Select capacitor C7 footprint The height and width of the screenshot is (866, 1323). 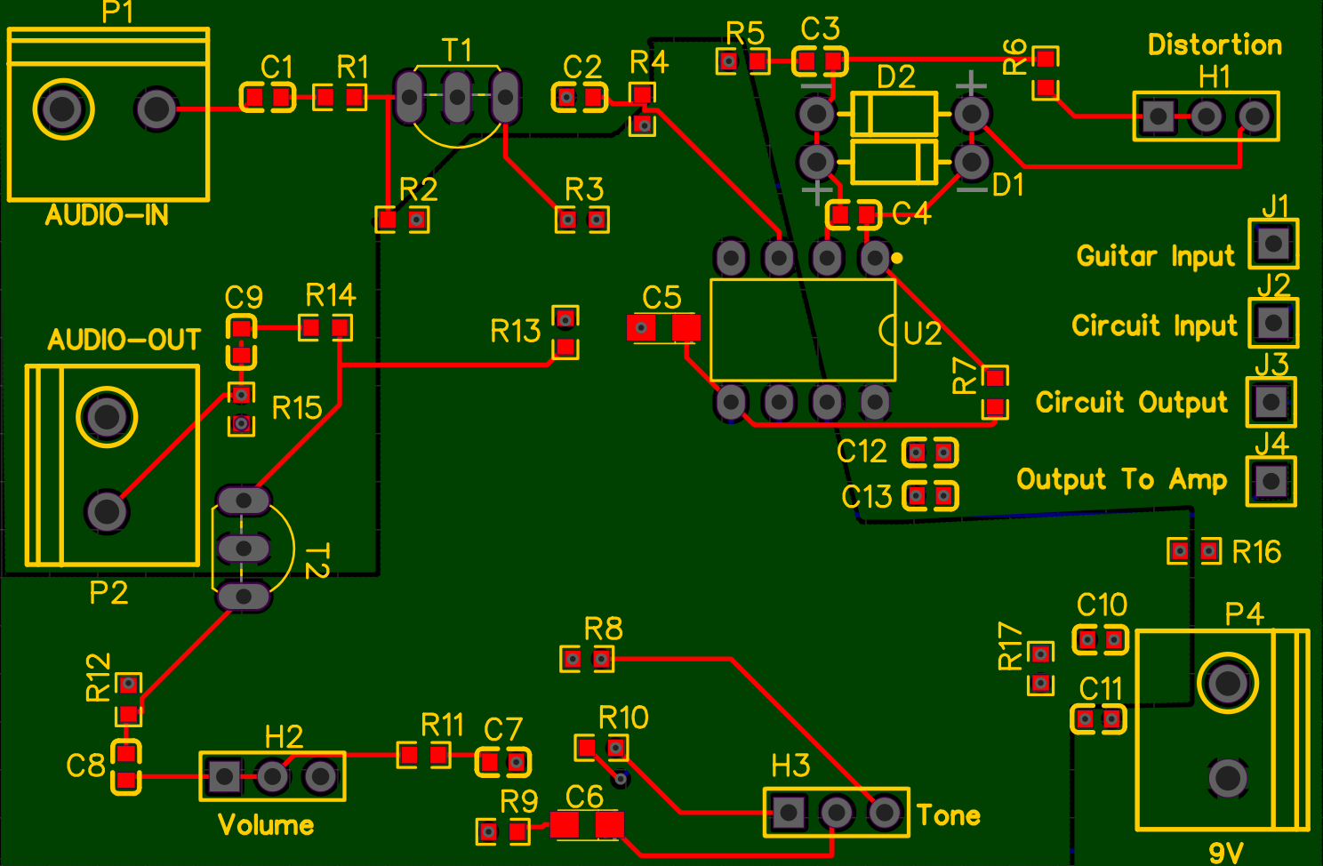(503, 762)
